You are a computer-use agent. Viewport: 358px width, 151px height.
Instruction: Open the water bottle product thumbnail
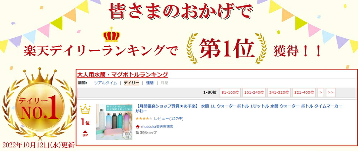[x=114, y=122]
